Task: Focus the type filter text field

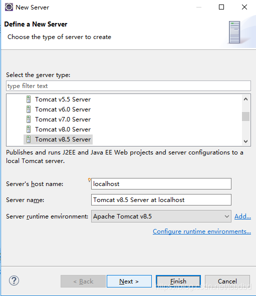Action: [128, 86]
